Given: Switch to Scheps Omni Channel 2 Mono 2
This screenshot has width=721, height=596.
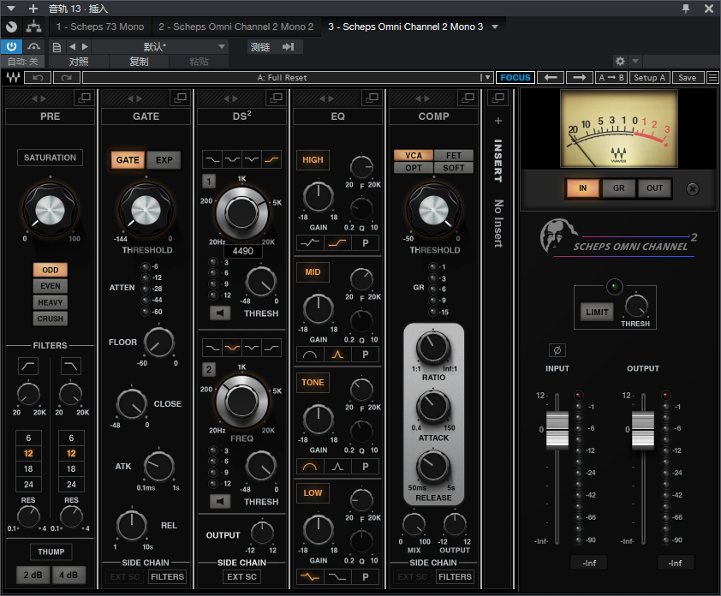Looking at the screenshot, I should tap(235, 27).
